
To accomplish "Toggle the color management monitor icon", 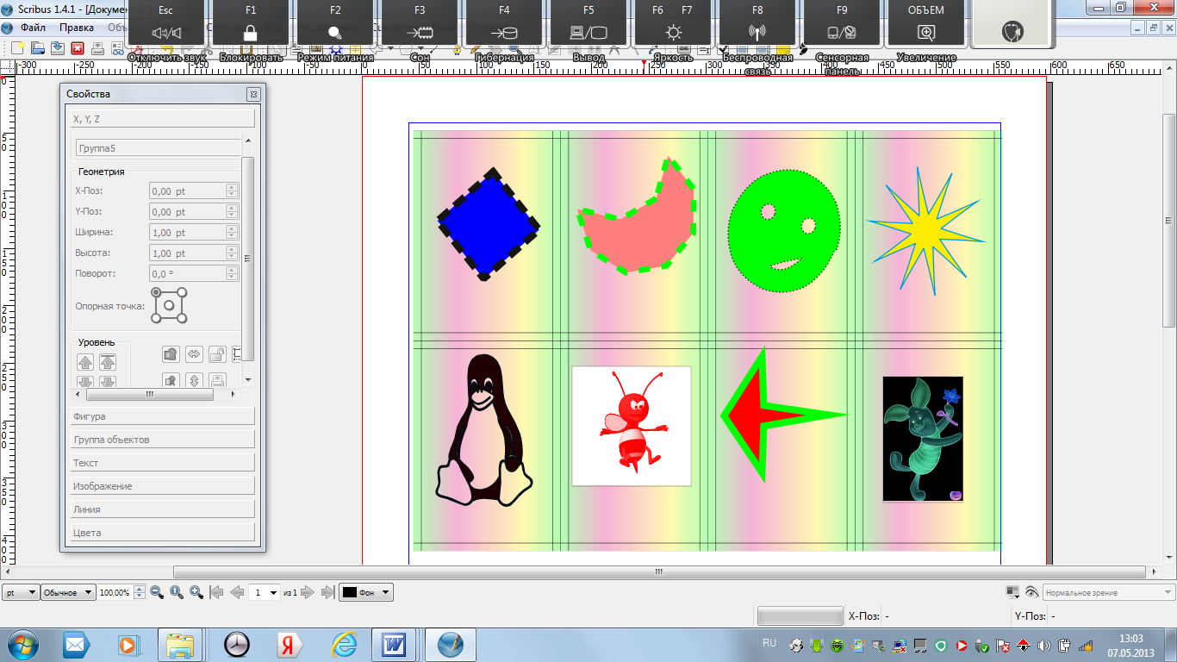I will click(x=1012, y=592).
